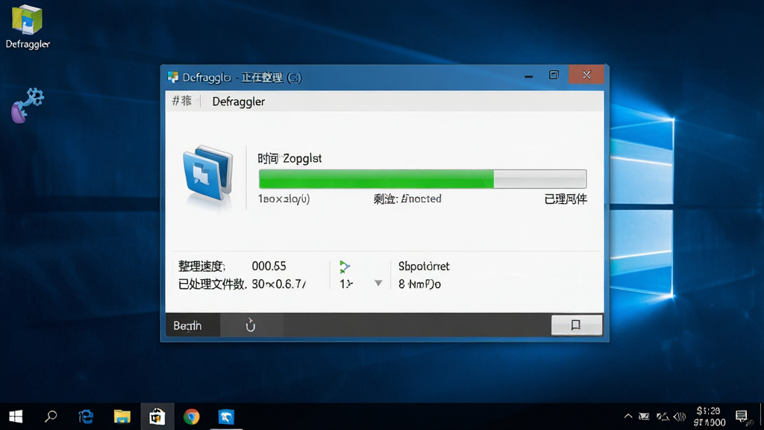
Task: Click the 整理速度 label
Action: click(x=201, y=267)
